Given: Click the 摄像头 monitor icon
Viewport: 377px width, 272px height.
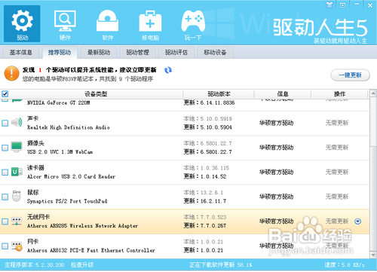Looking at the screenshot, I should (17, 147).
